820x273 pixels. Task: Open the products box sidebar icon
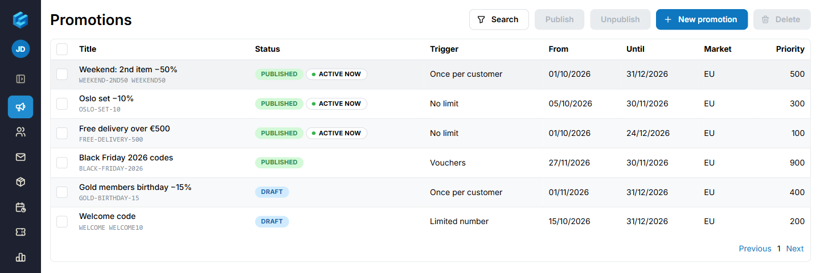pyautogui.click(x=20, y=182)
